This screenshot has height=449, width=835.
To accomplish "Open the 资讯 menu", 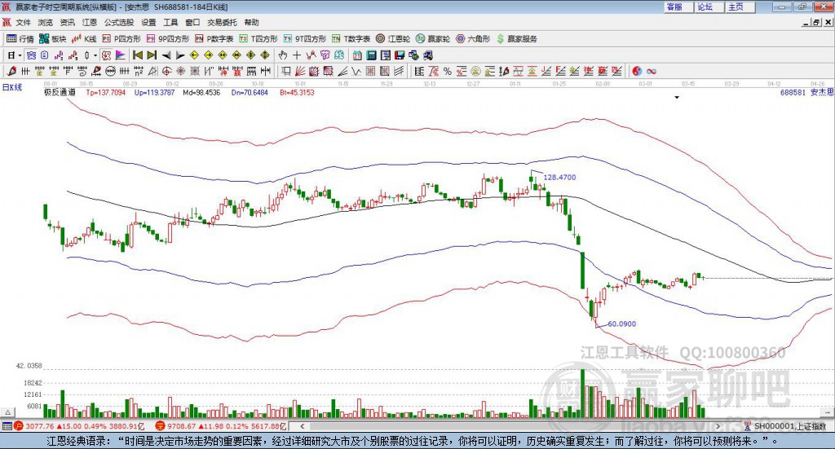I will [67, 22].
